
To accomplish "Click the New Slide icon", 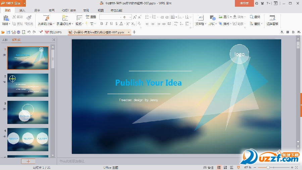I will pyautogui.click(x=65, y=18).
